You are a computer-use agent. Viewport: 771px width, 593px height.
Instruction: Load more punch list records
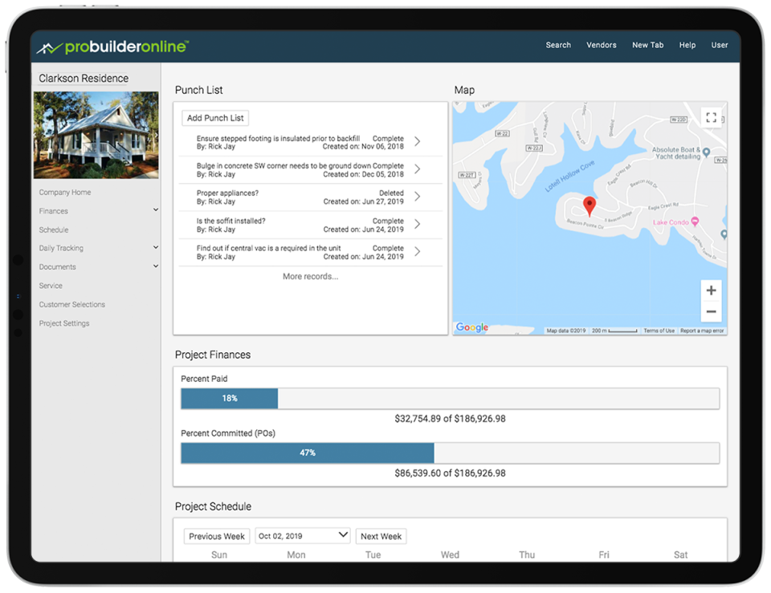pos(309,276)
